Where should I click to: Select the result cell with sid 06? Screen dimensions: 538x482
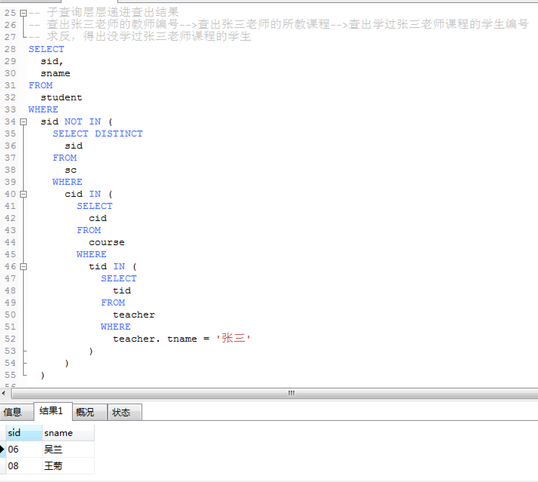(24, 449)
